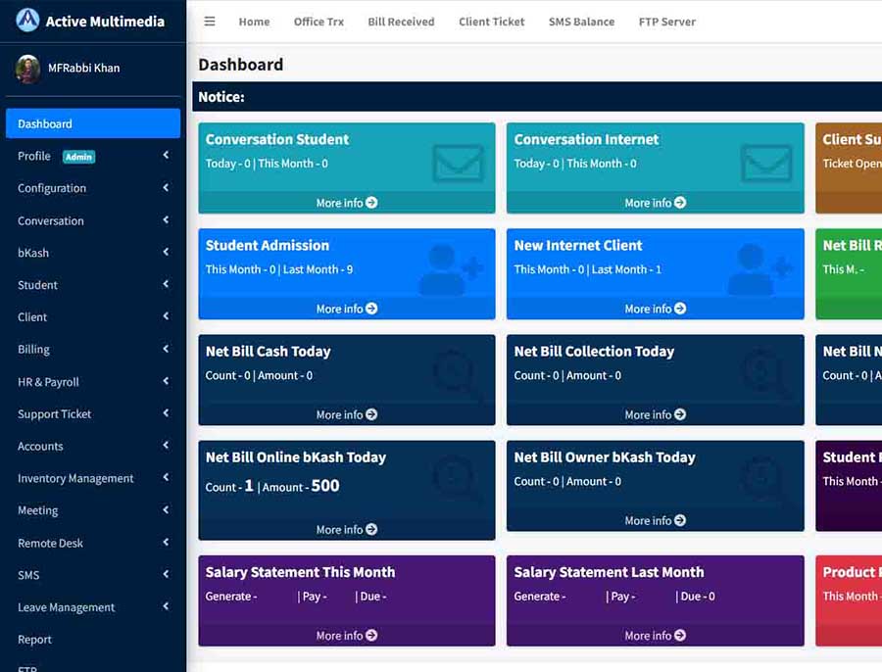The height and width of the screenshot is (672, 882).
Task: Click envelope icon in Conversation Internet card
Action: pyautogui.click(x=766, y=163)
